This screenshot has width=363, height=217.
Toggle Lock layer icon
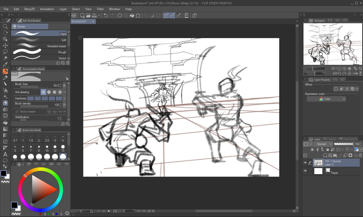click(x=328, y=149)
